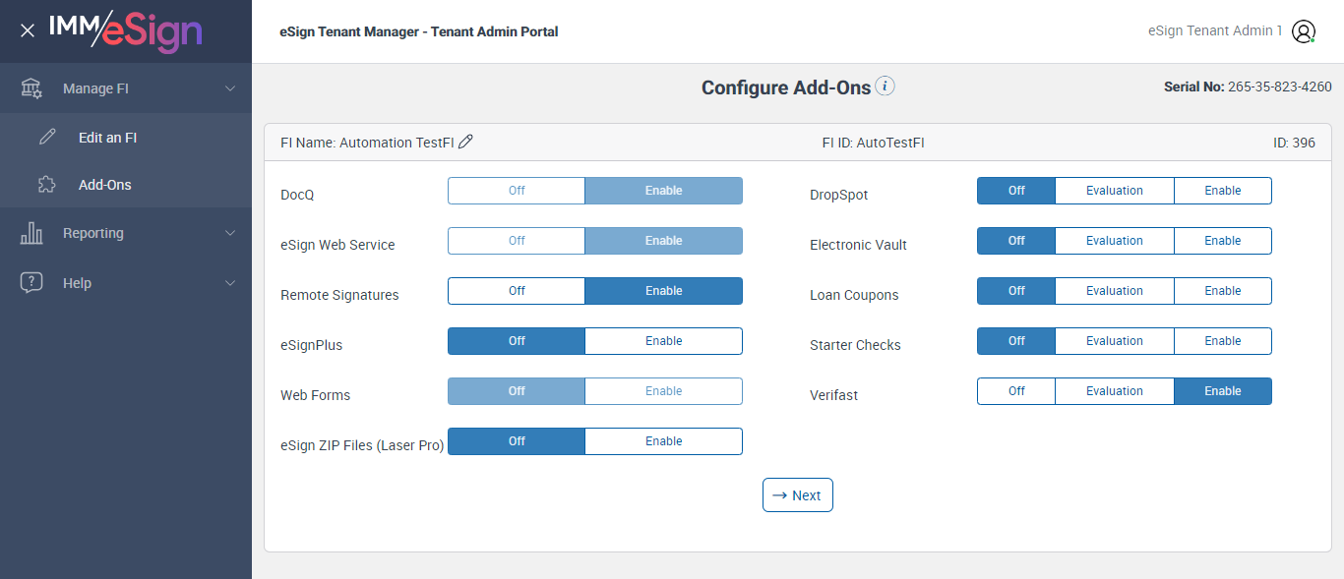Select the Add-Ons menu item
This screenshot has width=1344, height=579.
[x=104, y=185]
